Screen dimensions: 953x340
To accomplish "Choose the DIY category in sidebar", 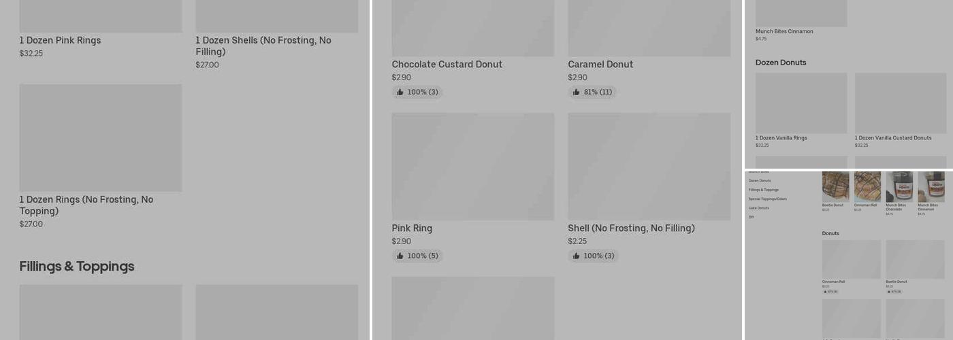I will coord(752,217).
